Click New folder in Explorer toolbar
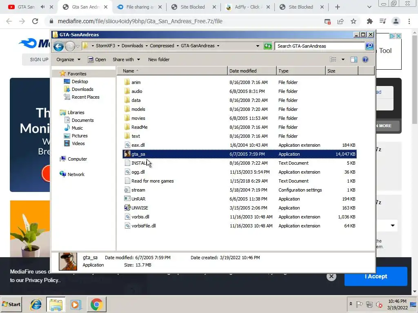 point(159,60)
